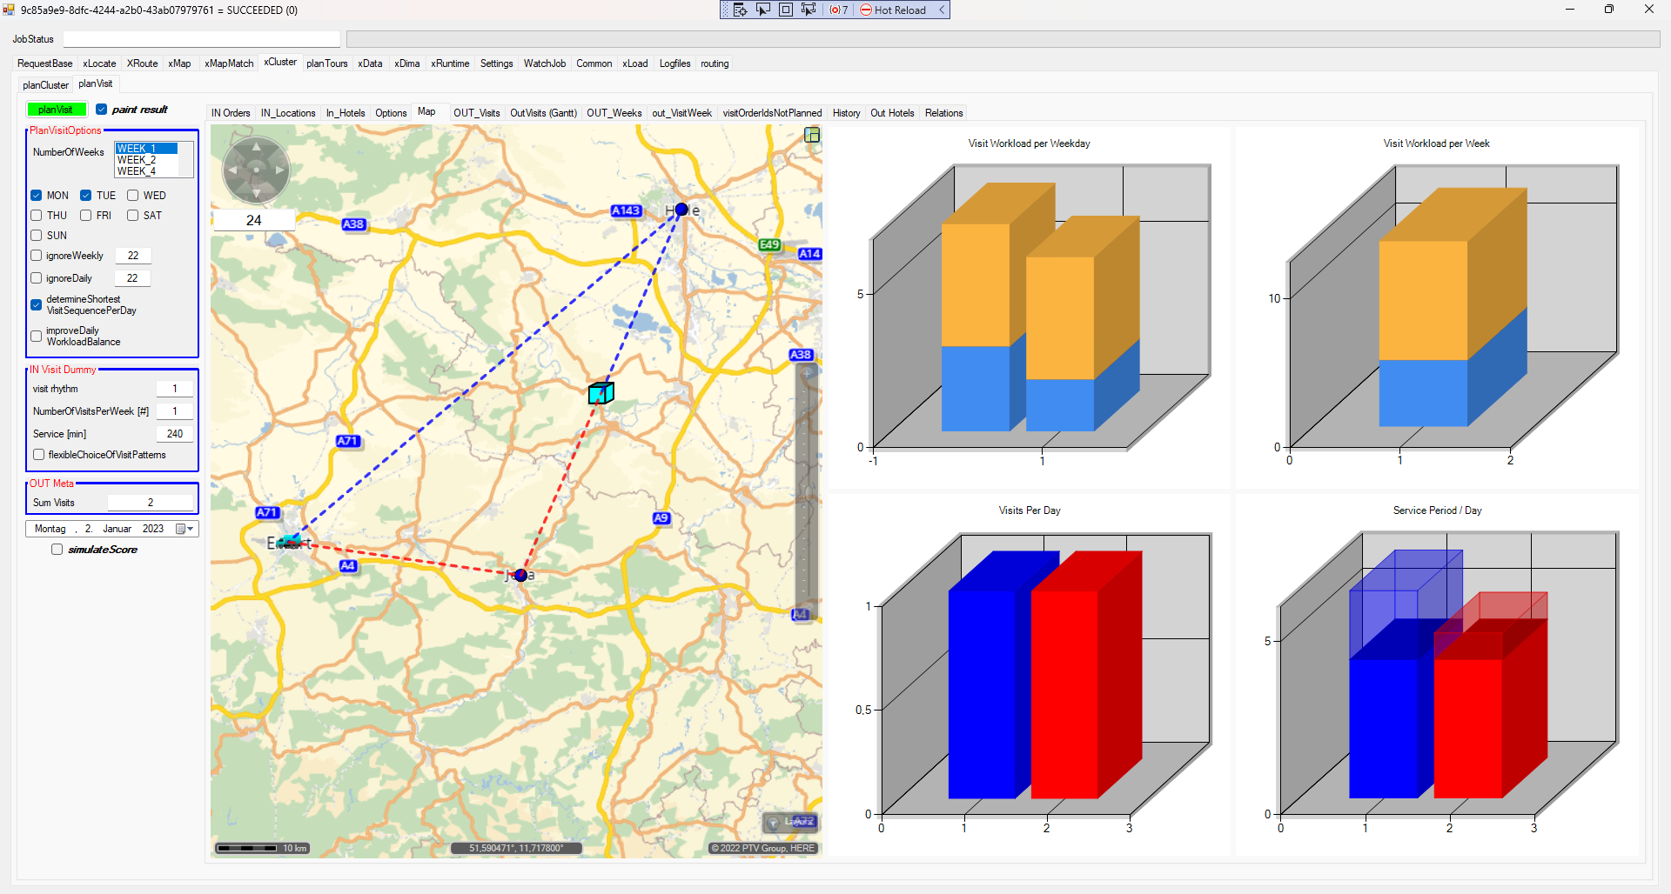Screen dimensions: 1671x894
Task: Select WEEK_2 in NumberOfWeeks list
Action: [137, 160]
